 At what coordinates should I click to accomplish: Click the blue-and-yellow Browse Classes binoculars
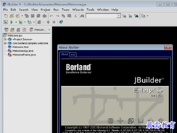pos(136,16)
